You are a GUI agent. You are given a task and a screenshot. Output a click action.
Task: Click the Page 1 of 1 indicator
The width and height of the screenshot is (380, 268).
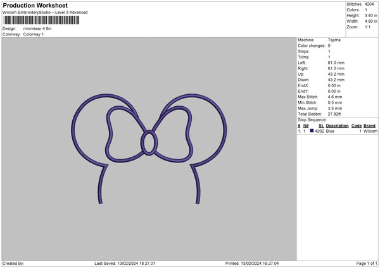click(x=367, y=264)
